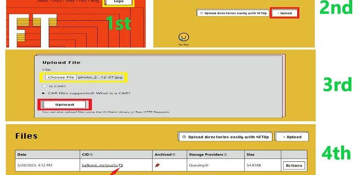The height and width of the screenshot is (175, 364).
Task: Click the help icon next to Archived
Action: (x=174, y=154)
